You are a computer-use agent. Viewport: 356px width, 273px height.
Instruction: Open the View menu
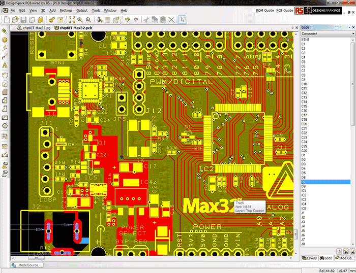tap(33, 11)
